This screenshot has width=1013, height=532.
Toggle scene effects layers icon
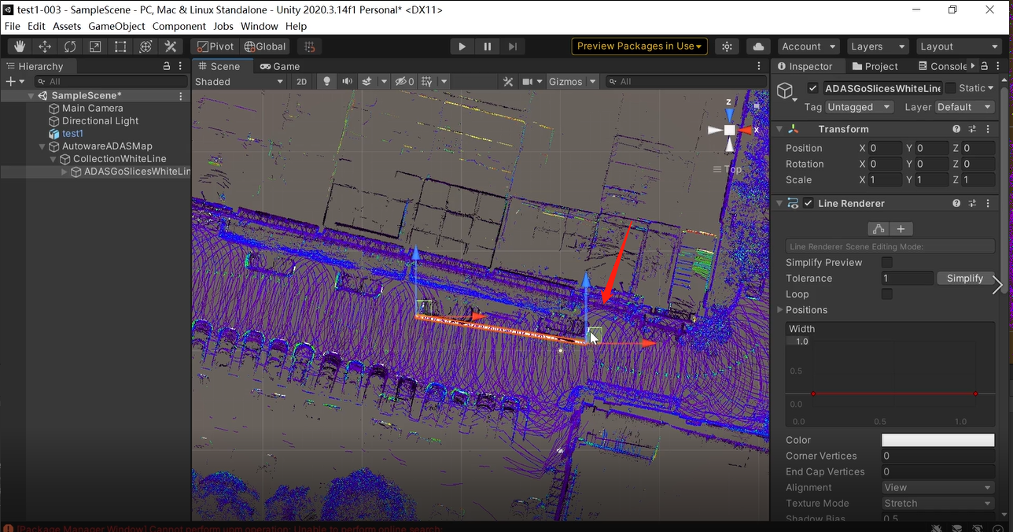(x=367, y=81)
